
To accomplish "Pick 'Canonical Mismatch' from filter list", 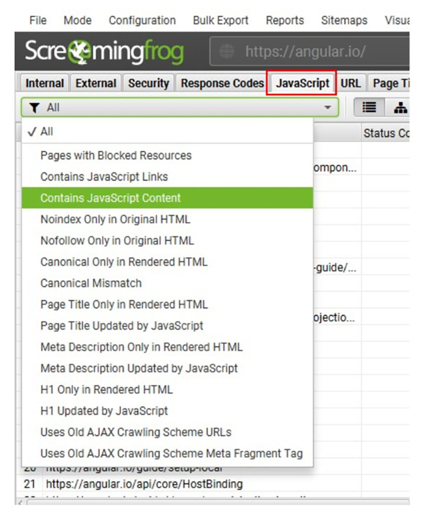I will (x=91, y=283).
